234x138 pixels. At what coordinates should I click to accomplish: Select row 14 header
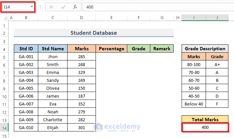[x=4, y=127]
